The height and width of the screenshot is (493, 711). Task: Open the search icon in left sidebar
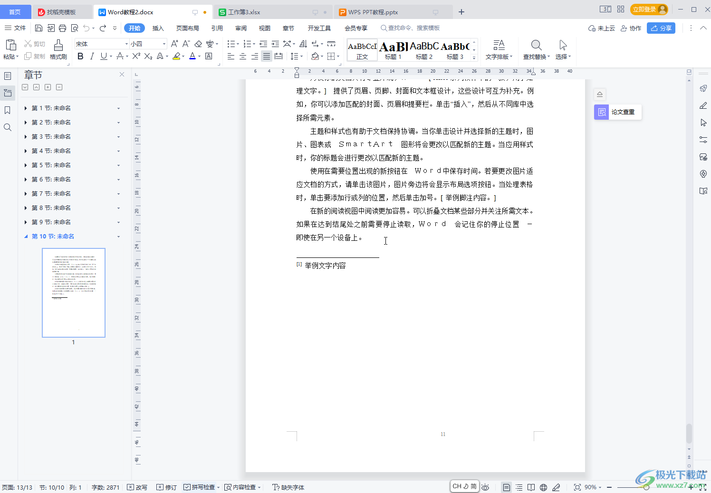click(8, 127)
